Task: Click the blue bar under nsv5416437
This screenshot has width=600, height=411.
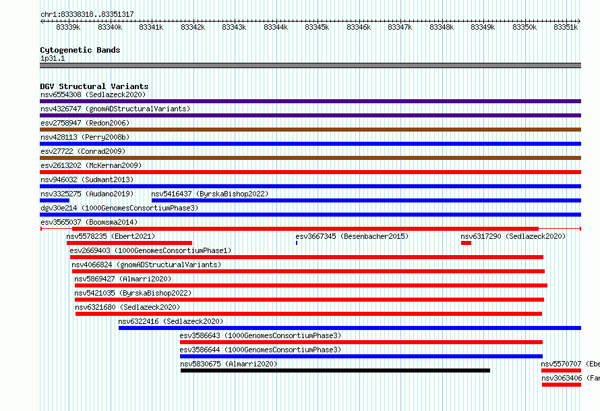Action: (x=366, y=200)
